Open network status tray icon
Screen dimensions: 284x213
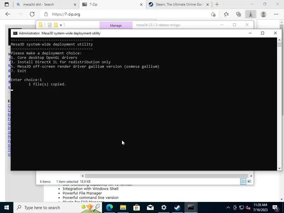point(242,207)
